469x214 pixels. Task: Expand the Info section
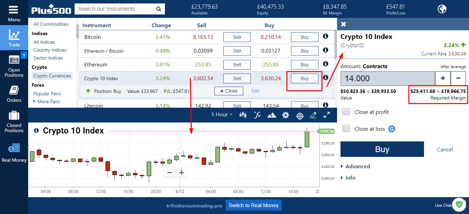[x=348, y=178]
